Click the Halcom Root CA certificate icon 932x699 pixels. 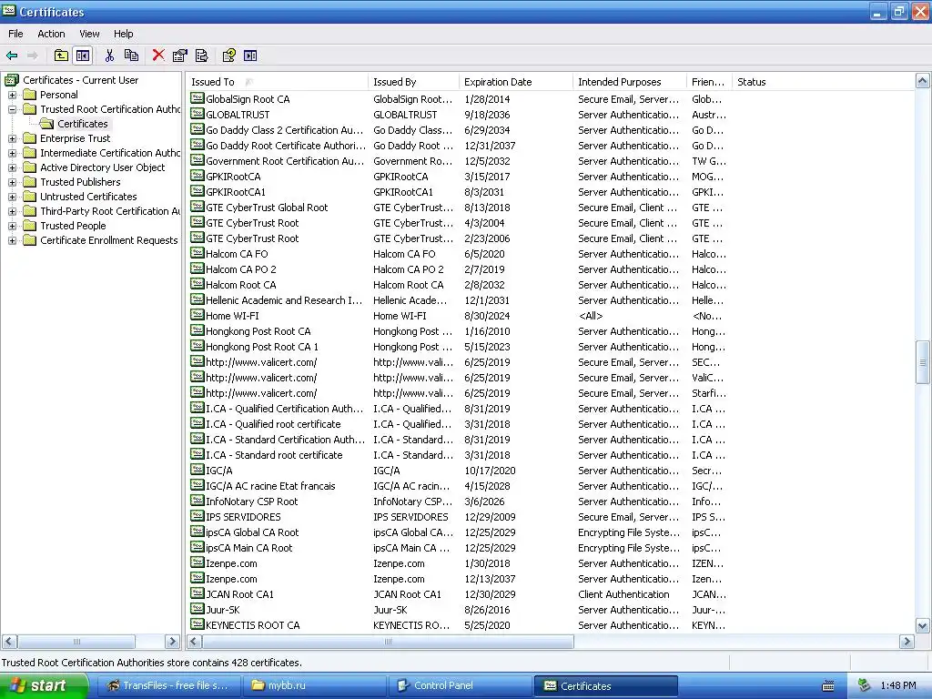click(x=198, y=284)
